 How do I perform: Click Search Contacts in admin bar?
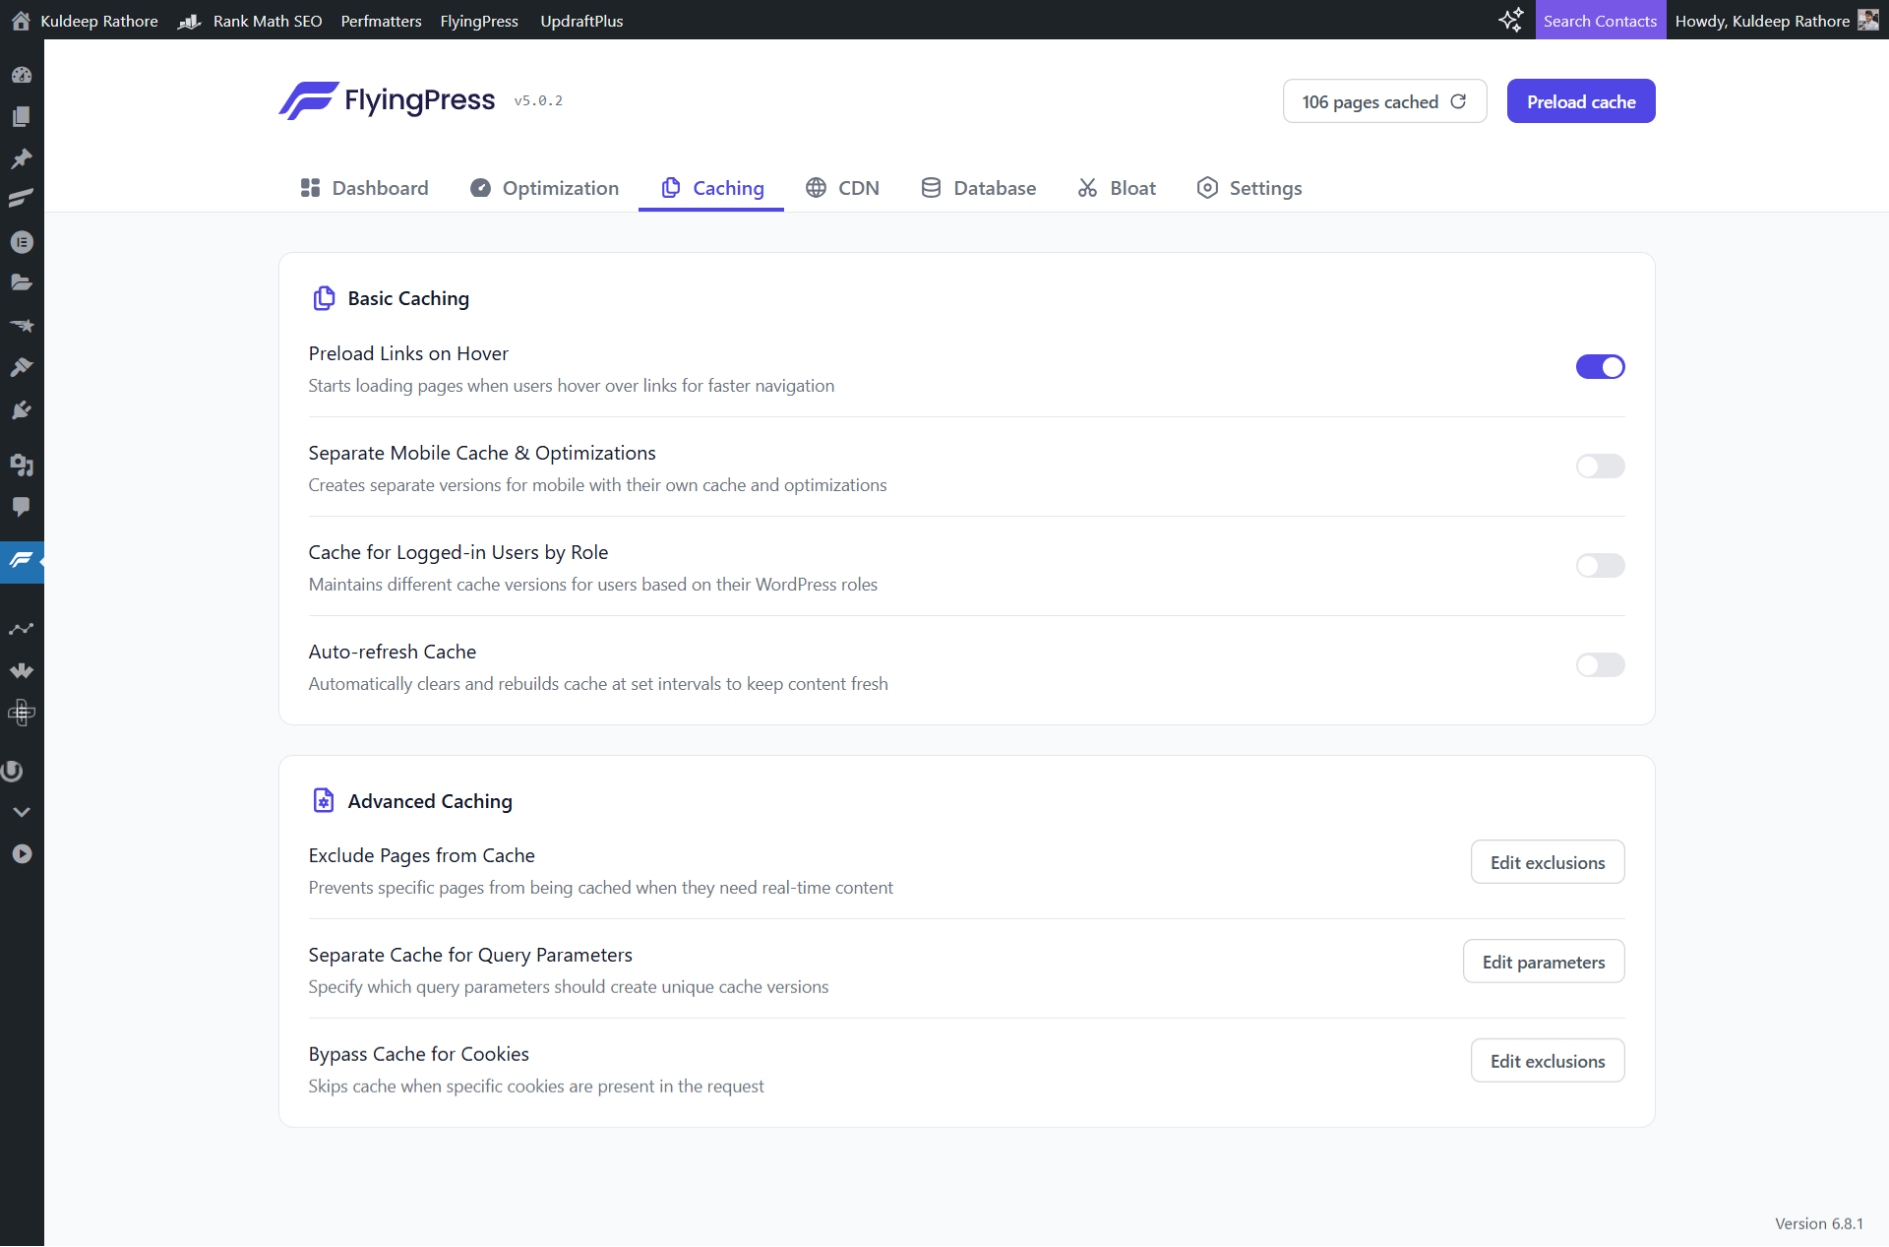1600,21
